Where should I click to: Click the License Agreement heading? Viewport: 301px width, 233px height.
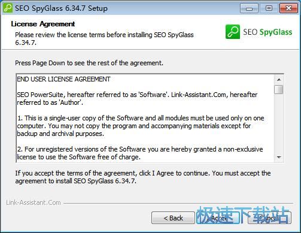[43, 24]
